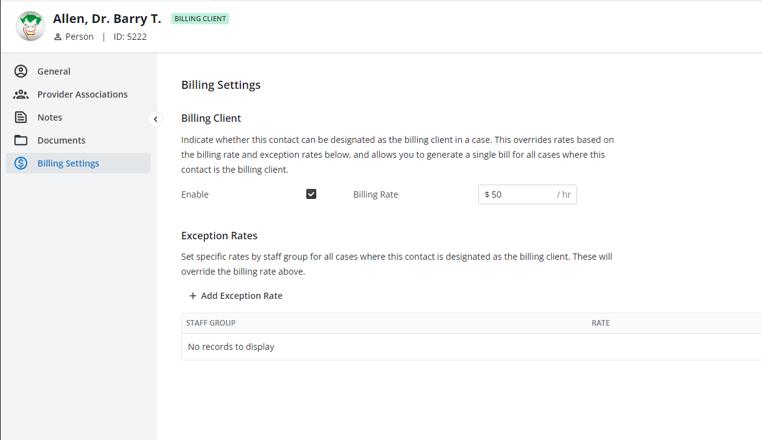Select the Billing Settings label in sidebar
This screenshot has height=440, width=762.
point(68,163)
